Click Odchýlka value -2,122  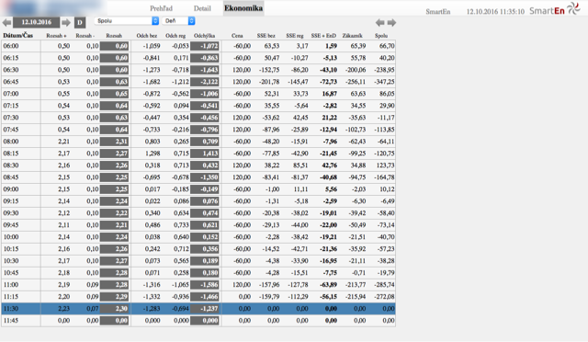tap(205, 82)
